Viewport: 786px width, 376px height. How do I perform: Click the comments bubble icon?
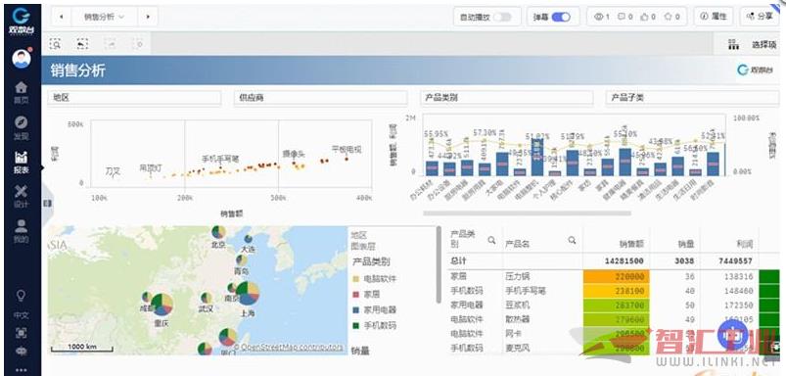(x=622, y=17)
